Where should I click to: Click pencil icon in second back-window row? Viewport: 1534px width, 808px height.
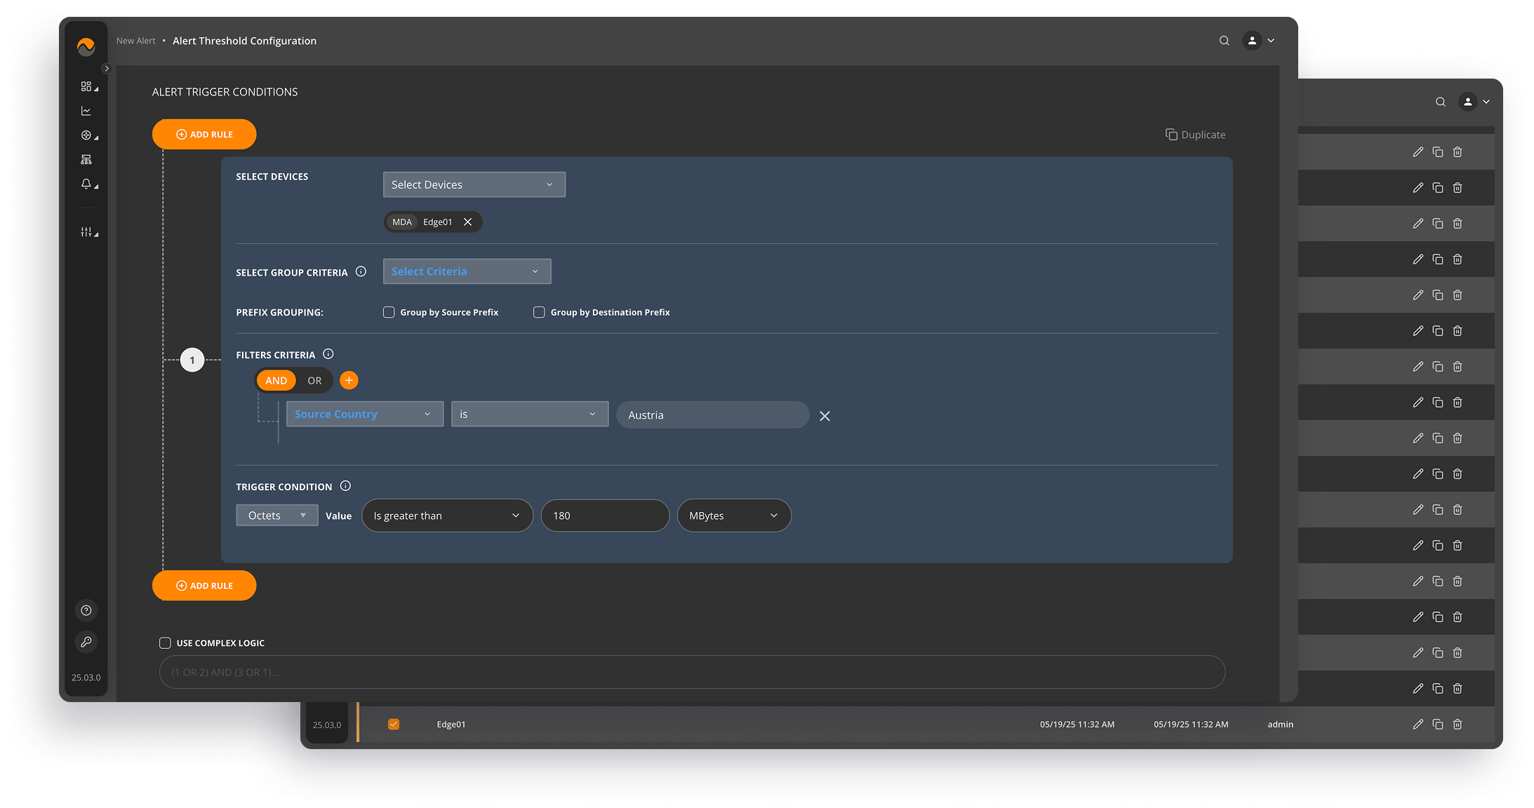[x=1418, y=187]
